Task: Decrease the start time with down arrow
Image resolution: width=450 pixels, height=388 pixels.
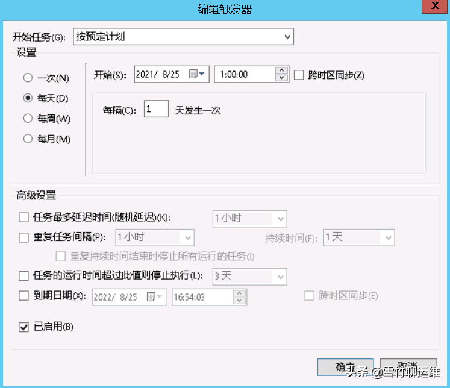Action: [281, 78]
